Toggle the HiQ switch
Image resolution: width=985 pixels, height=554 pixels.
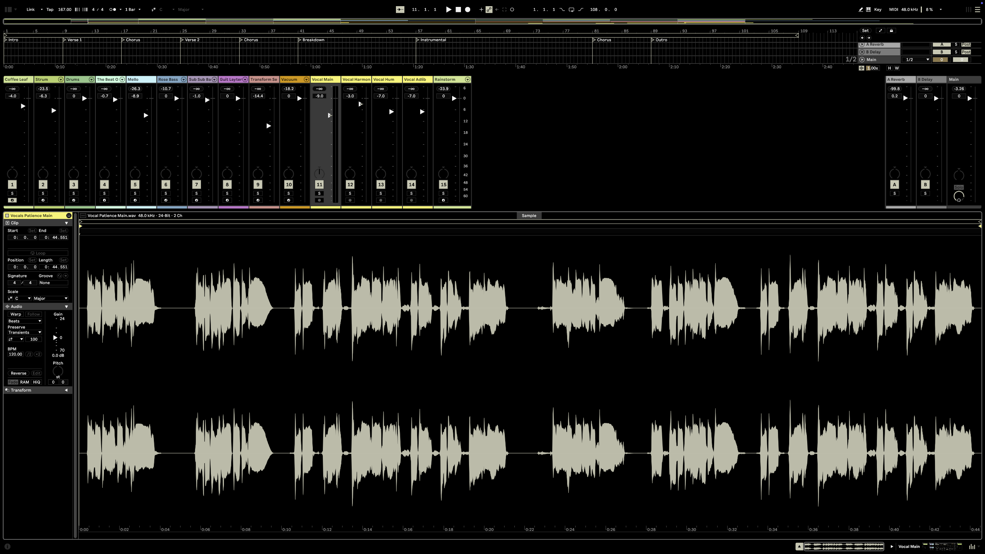pos(37,382)
